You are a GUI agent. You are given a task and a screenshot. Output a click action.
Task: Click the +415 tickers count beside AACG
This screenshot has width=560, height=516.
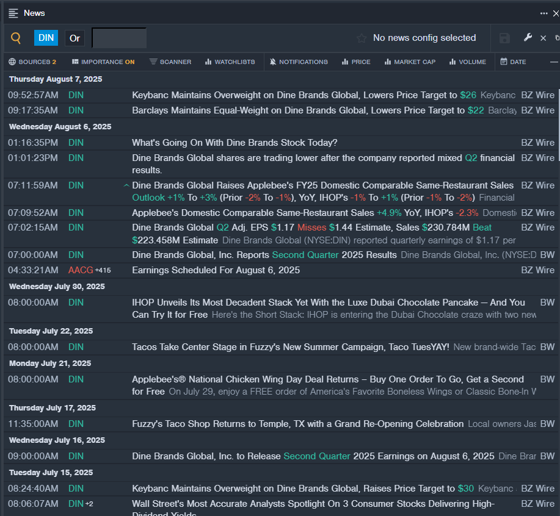103,271
